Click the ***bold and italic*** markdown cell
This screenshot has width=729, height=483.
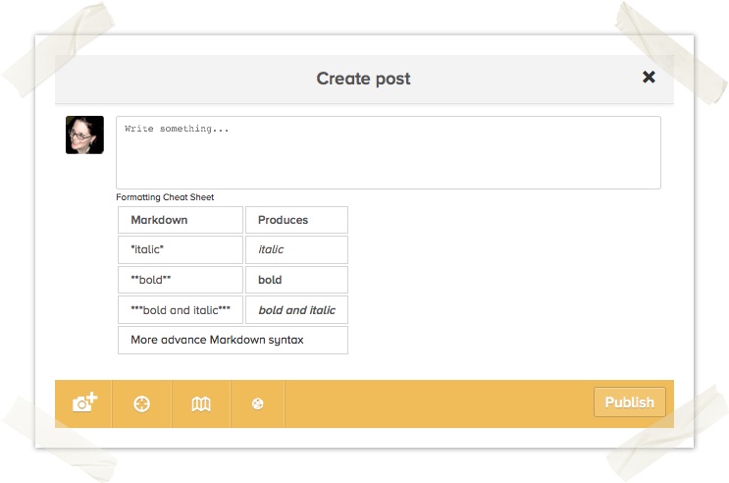pyautogui.click(x=180, y=310)
